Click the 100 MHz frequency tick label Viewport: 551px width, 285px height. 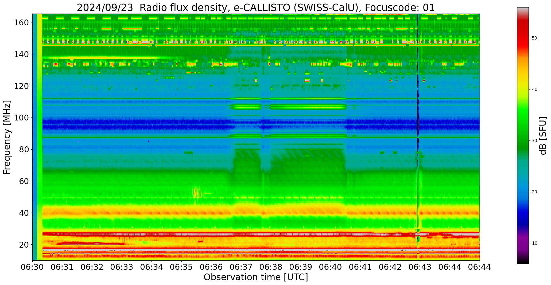(x=21, y=118)
